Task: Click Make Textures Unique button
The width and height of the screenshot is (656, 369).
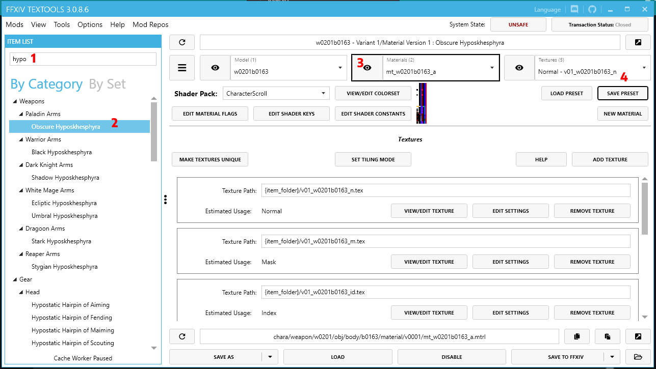Action: click(210, 160)
